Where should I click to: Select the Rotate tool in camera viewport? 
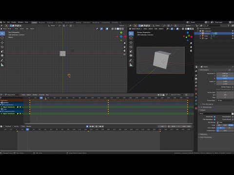coord(131,47)
